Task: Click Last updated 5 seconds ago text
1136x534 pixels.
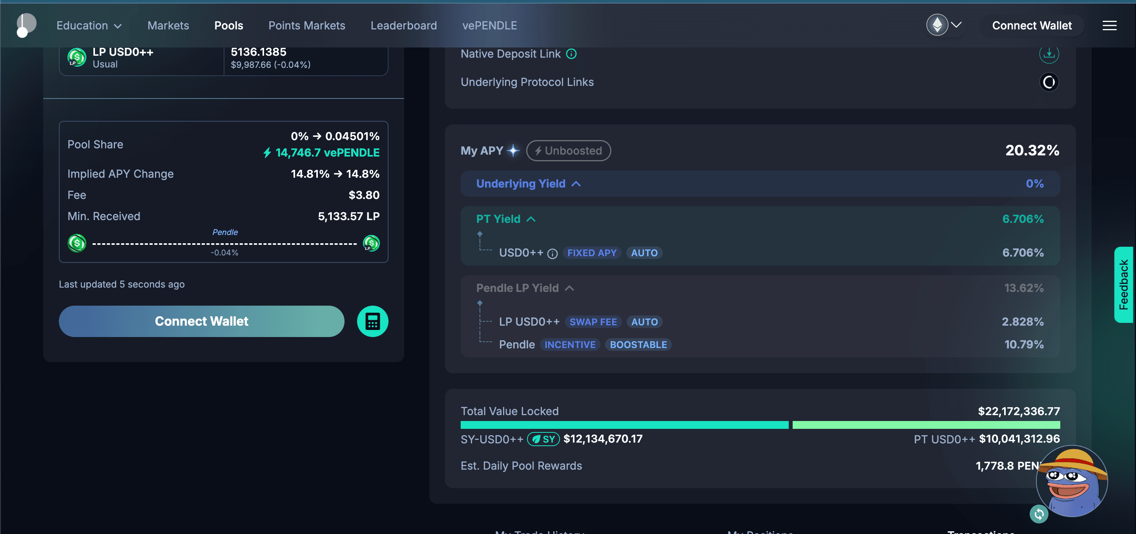Action: point(122,284)
